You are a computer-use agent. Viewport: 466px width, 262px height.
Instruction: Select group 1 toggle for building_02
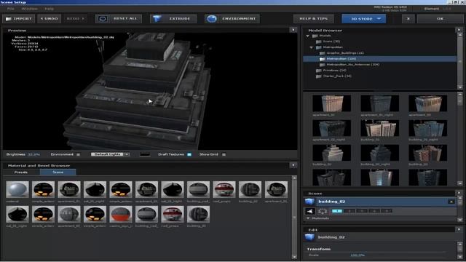pyautogui.click(x=337, y=211)
